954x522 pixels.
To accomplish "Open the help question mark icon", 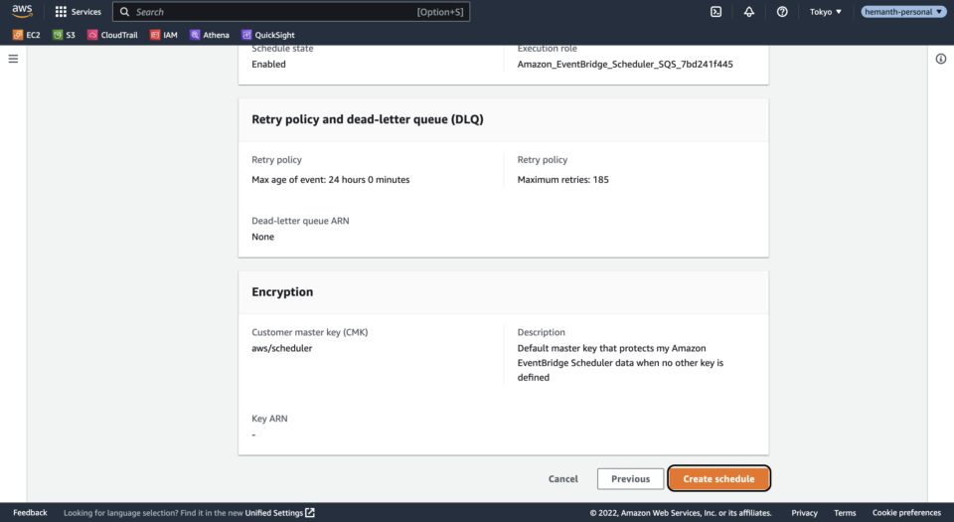I will coord(782,12).
